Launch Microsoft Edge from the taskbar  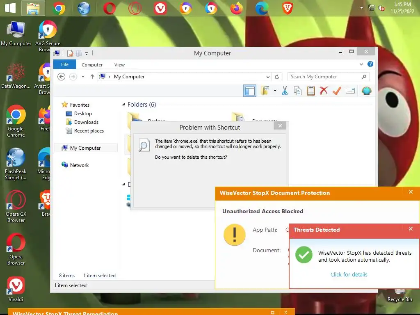coord(262,8)
